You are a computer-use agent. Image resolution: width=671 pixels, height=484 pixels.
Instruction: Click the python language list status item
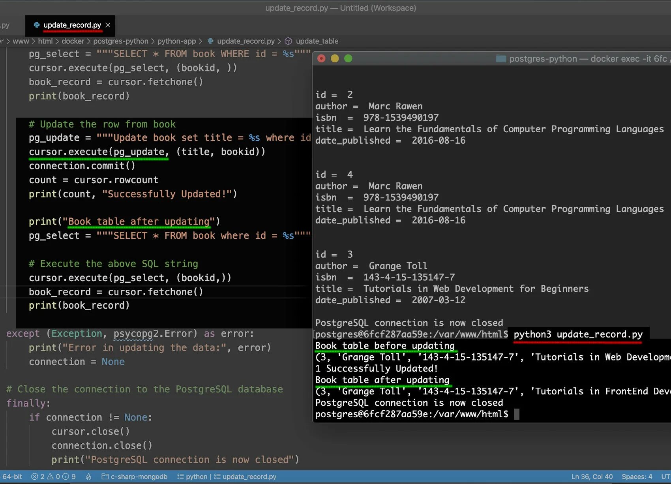[192, 476]
